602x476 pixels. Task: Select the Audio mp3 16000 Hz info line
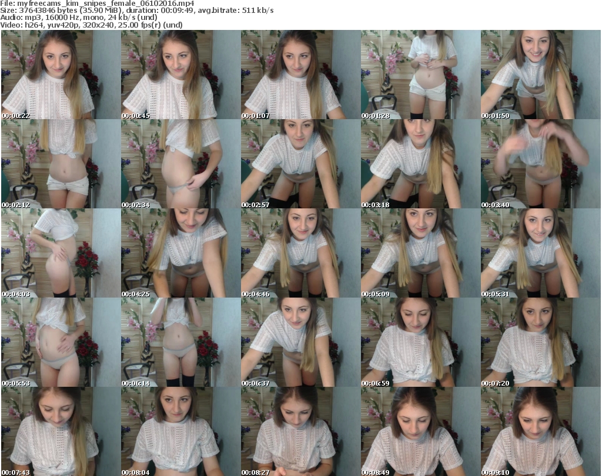click(79, 18)
